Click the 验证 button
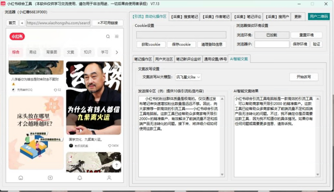Viewport: 334px width, 192px height. (316, 44)
